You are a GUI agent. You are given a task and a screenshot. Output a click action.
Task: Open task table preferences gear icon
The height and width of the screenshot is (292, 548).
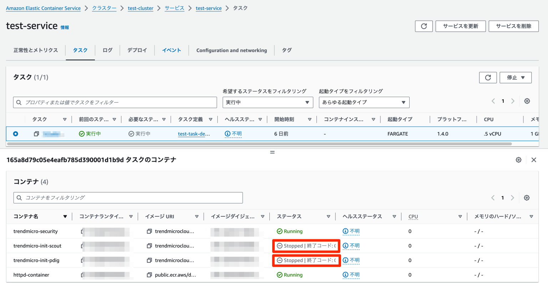click(x=527, y=101)
